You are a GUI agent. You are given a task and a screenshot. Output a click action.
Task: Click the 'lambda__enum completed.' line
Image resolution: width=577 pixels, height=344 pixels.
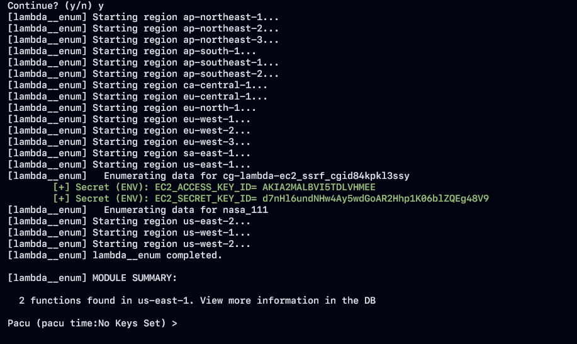click(115, 255)
